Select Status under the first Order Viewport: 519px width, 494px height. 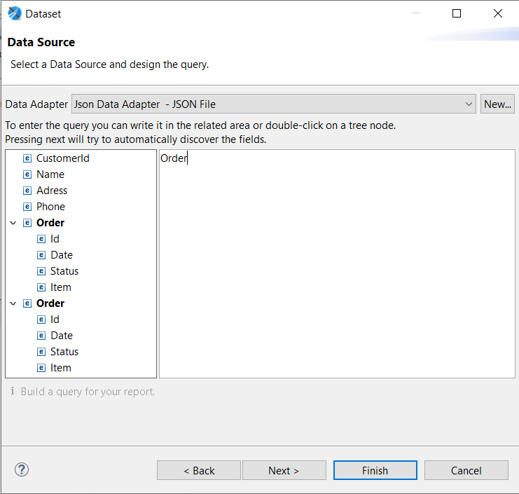tap(64, 271)
